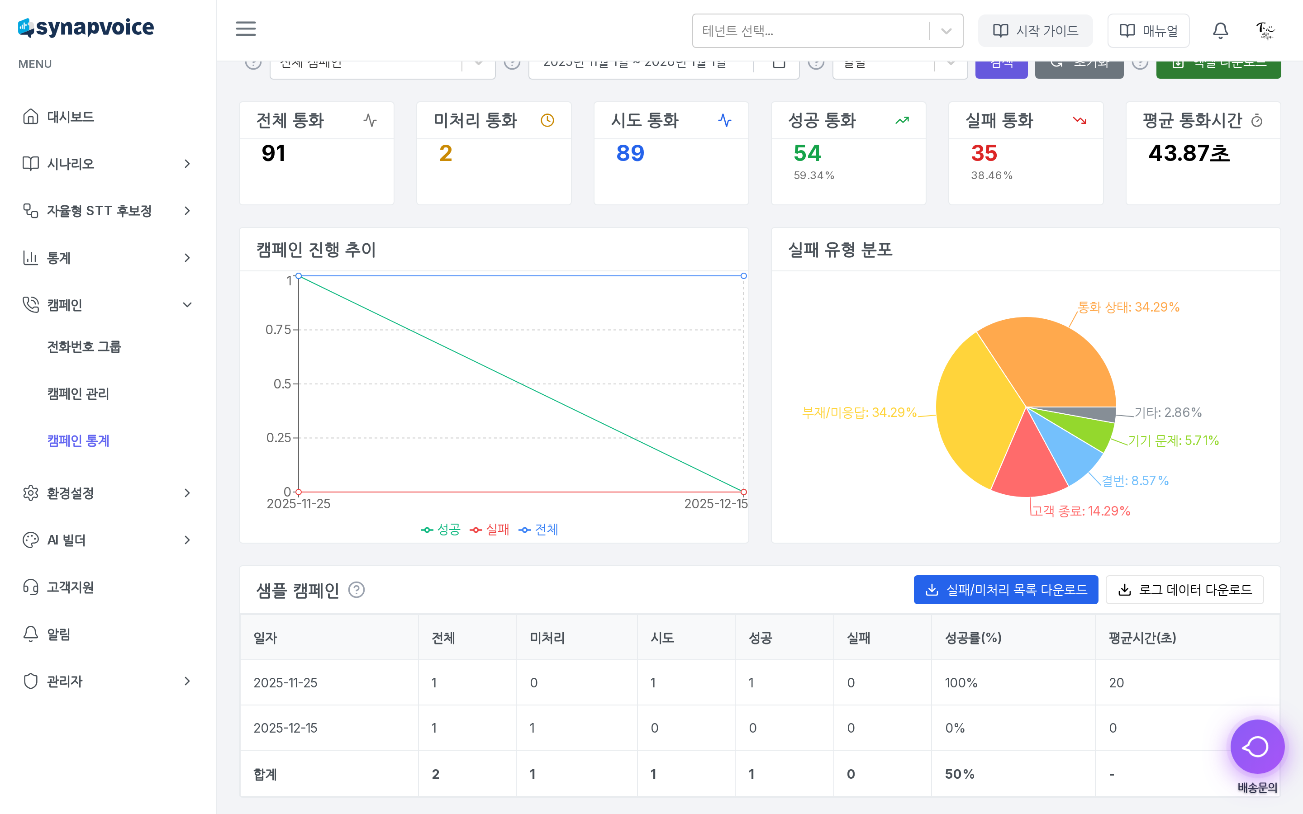Click the 평균 통화시간 timer icon
This screenshot has height=814, width=1303.
(x=1257, y=121)
